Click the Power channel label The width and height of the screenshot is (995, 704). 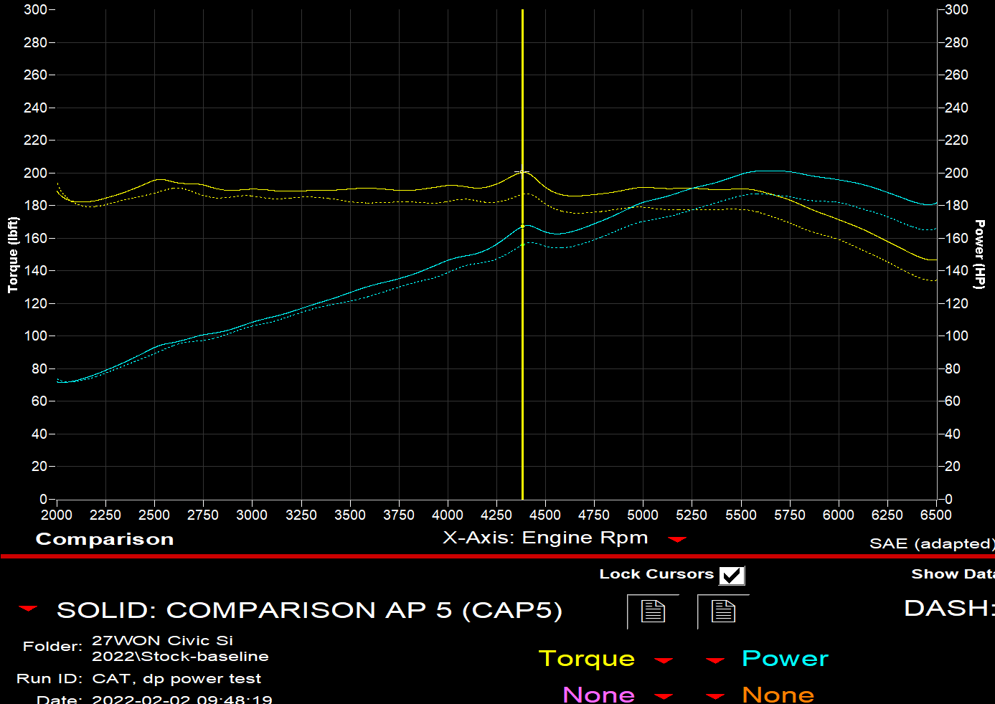785,658
